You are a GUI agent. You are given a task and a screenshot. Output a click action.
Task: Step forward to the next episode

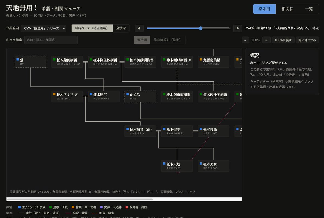tap(238, 28)
